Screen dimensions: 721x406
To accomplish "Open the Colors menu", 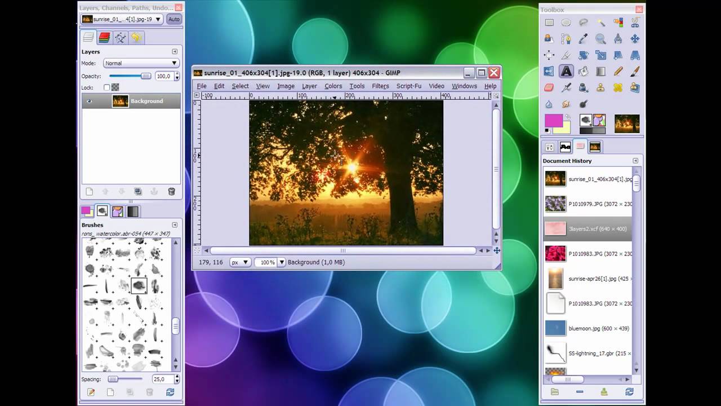I will [333, 86].
